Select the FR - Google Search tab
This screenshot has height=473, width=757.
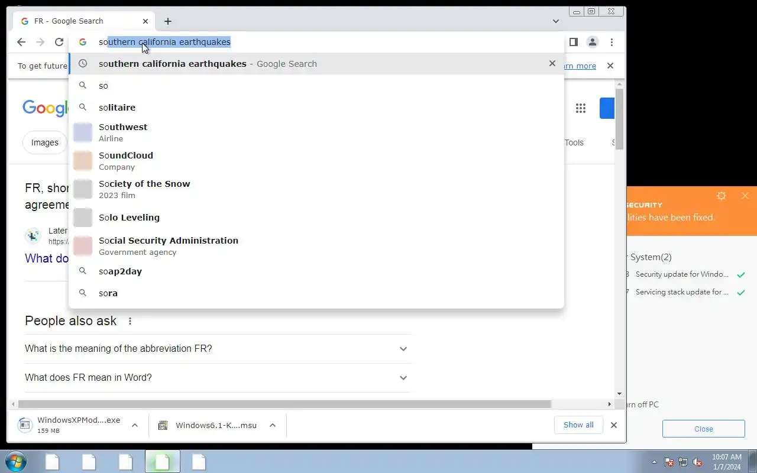(x=85, y=21)
